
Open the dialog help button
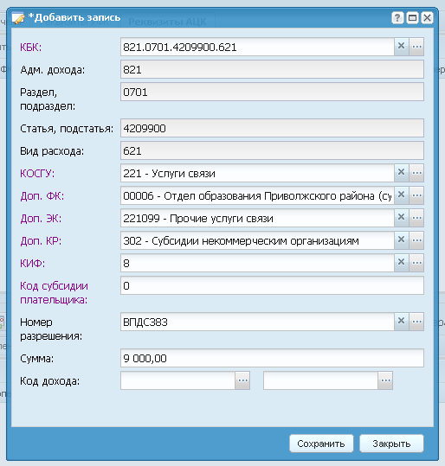(x=397, y=18)
